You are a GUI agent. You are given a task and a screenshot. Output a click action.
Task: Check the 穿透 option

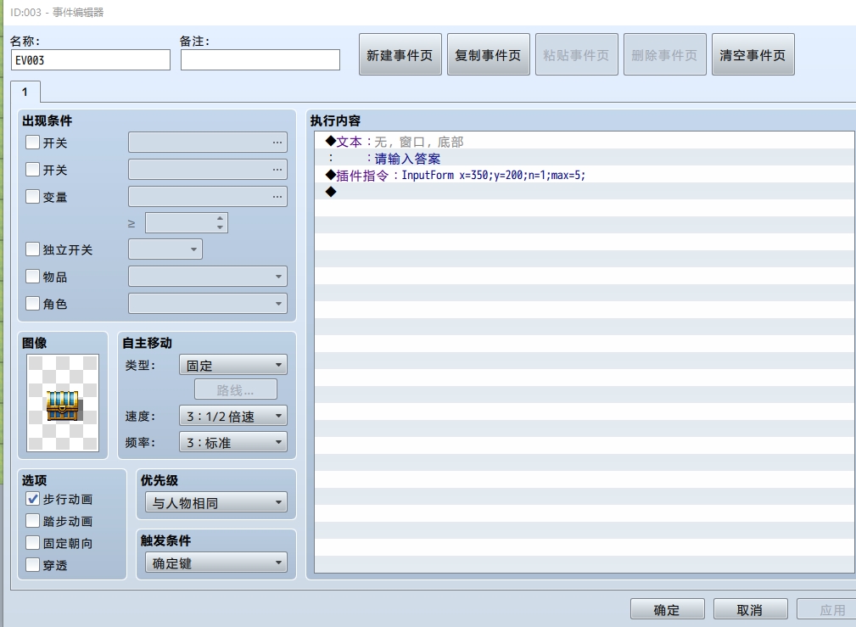tap(33, 565)
